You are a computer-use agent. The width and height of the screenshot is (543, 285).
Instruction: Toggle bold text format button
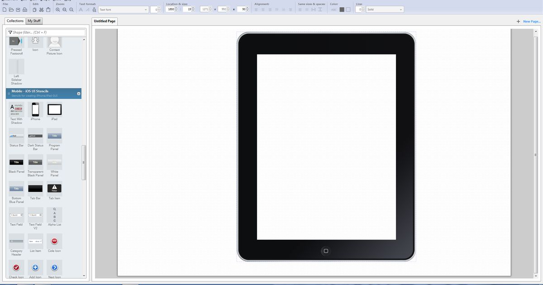coord(81,9)
